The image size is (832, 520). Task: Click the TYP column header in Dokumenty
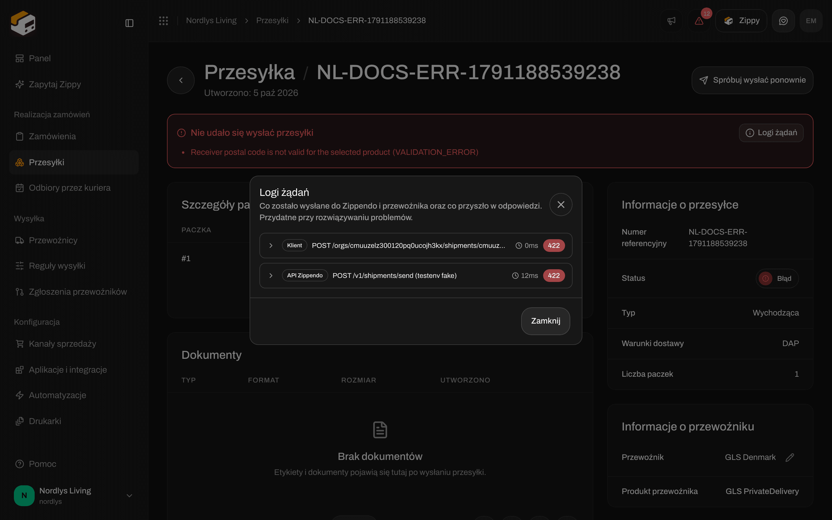coord(188,380)
